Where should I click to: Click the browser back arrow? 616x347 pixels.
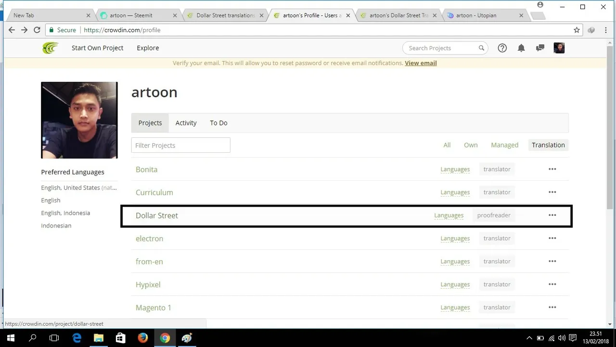pyautogui.click(x=12, y=30)
